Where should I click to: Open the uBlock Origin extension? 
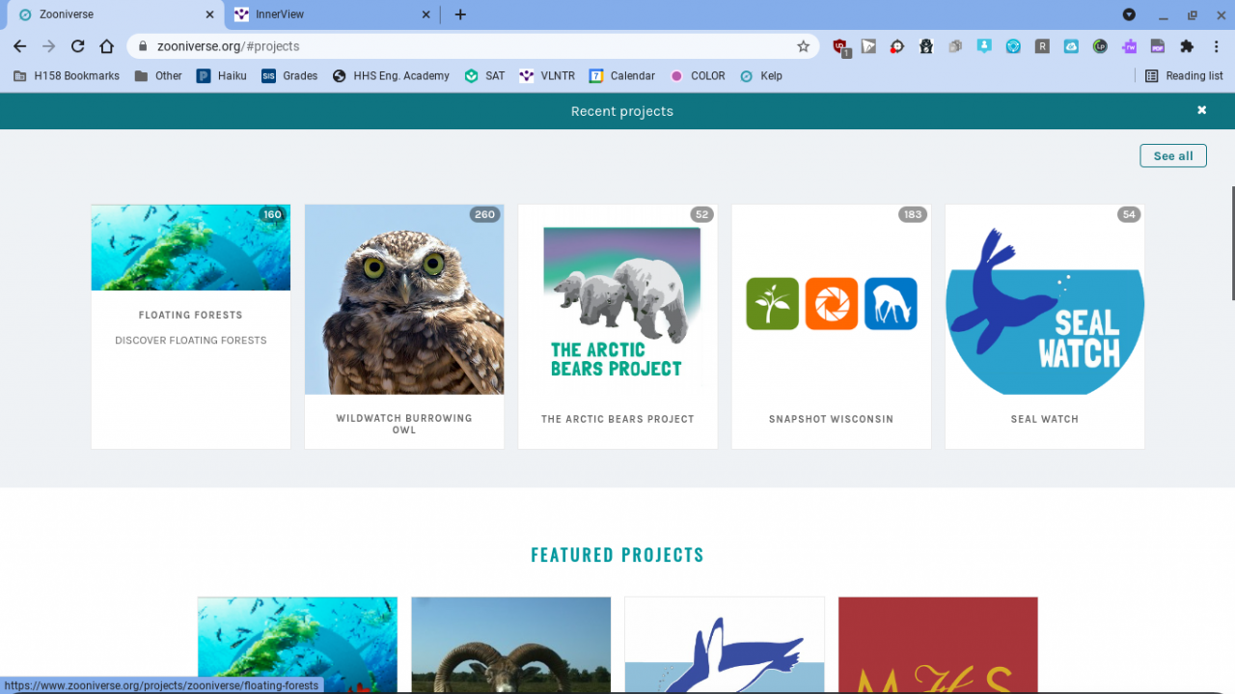coord(840,46)
